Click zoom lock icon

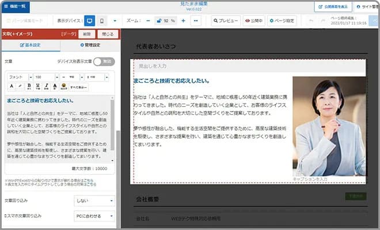tap(159, 21)
